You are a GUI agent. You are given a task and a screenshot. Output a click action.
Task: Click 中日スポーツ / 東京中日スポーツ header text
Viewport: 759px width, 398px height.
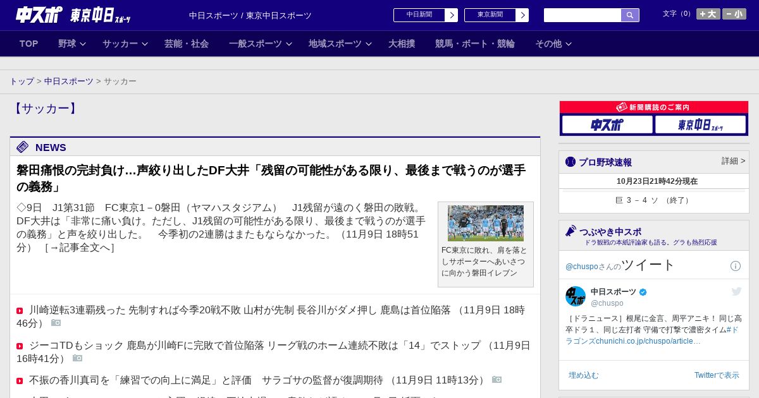pos(250,16)
